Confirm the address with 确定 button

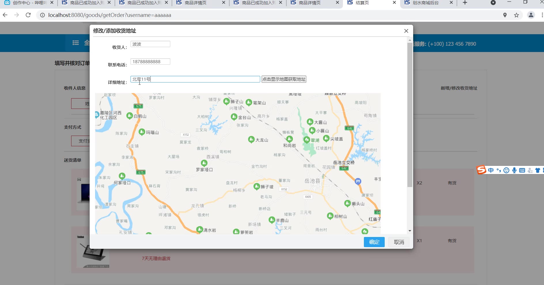point(374,242)
